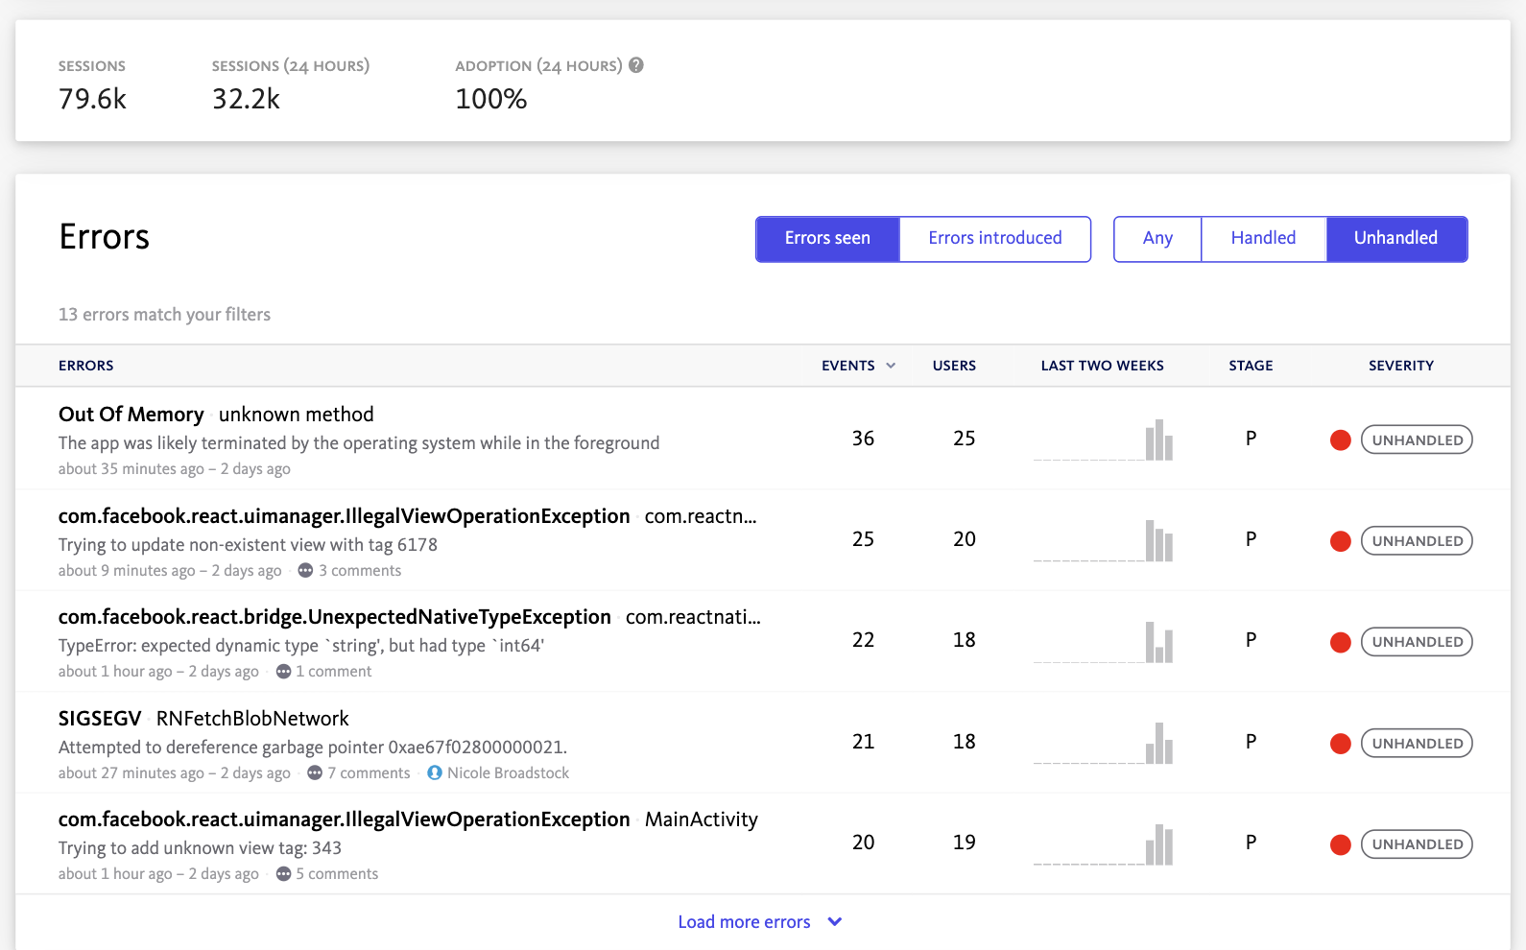Click 'Trying to add unknown view tag: 343'
This screenshot has width=1526, height=950.
(200, 848)
